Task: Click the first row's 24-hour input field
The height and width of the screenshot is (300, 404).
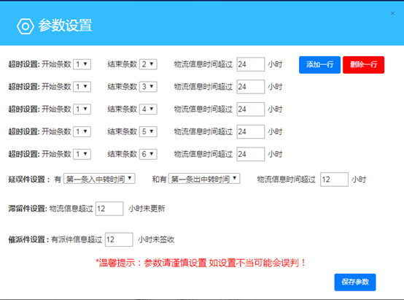Action: click(x=251, y=64)
